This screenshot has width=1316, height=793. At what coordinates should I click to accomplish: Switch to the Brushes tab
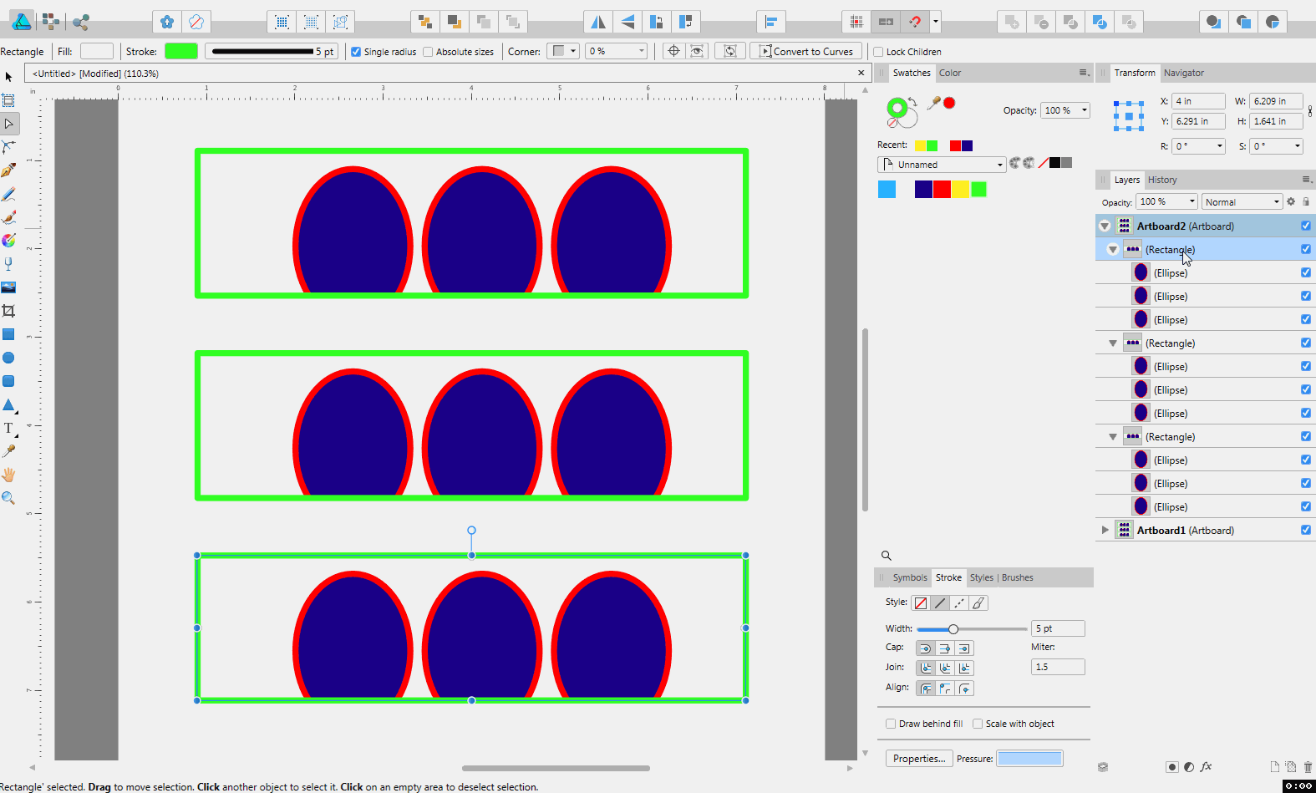[1017, 577]
